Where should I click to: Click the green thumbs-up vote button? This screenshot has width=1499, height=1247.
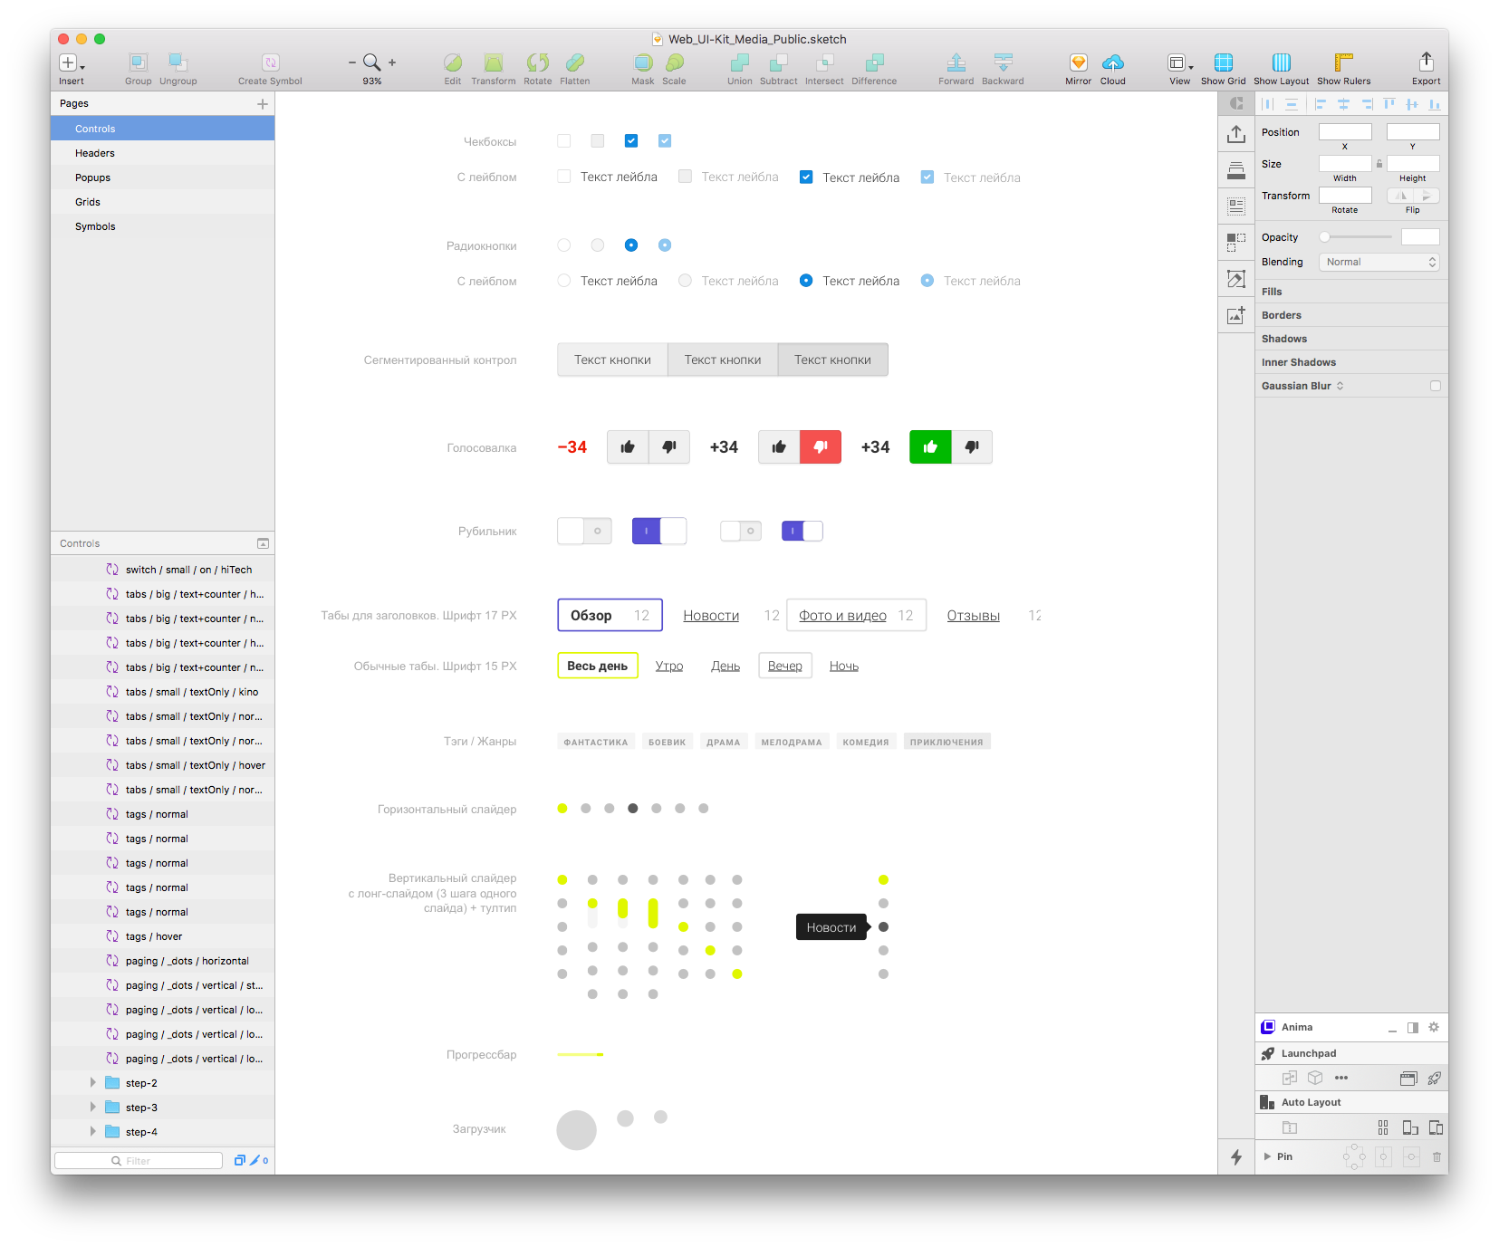pyautogui.click(x=930, y=446)
